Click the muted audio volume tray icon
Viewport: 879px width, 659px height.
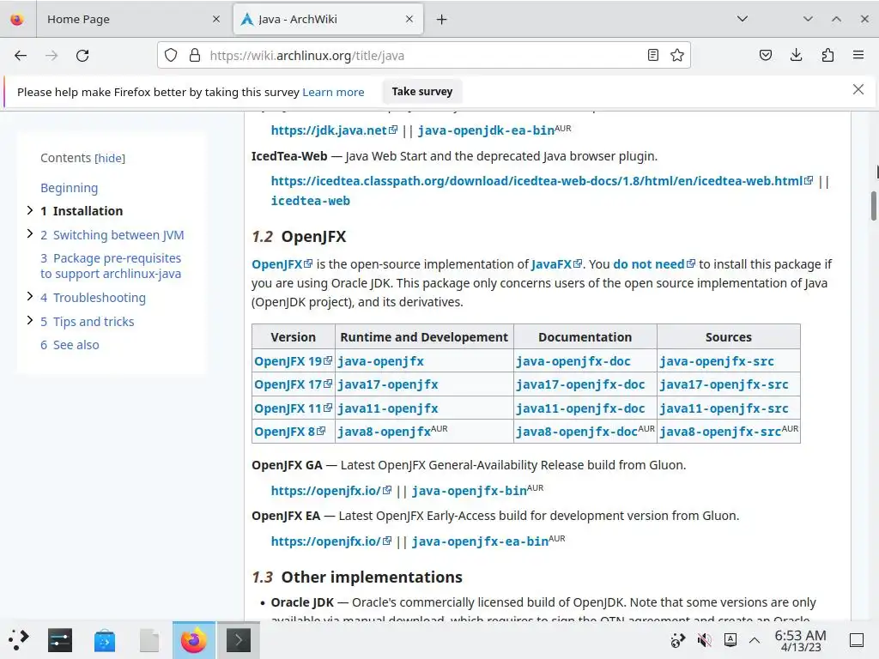[704, 639]
